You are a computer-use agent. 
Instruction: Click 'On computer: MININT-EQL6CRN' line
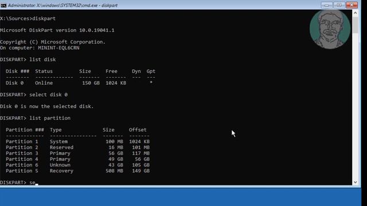click(40, 47)
